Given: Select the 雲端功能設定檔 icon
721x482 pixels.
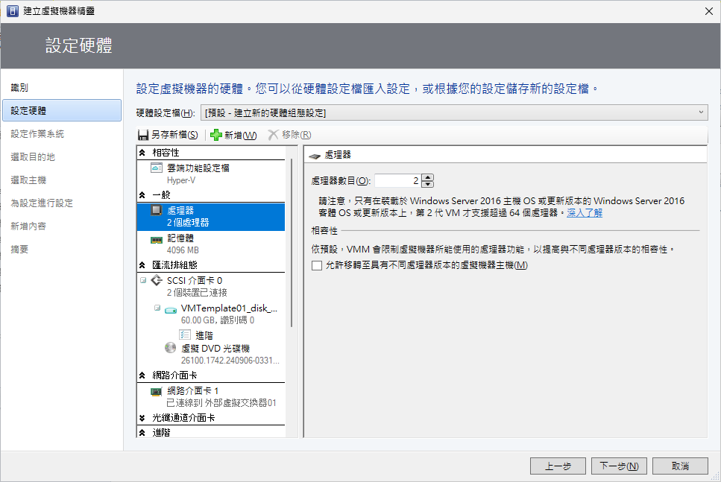Looking at the screenshot, I should (157, 168).
